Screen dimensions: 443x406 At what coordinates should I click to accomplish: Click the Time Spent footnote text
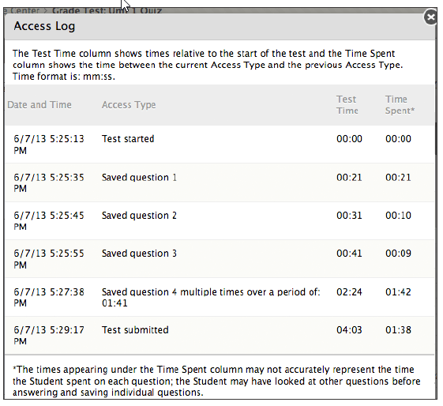pos(216,381)
